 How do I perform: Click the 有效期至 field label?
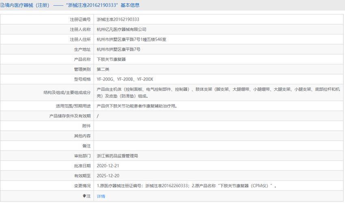[82, 176]
